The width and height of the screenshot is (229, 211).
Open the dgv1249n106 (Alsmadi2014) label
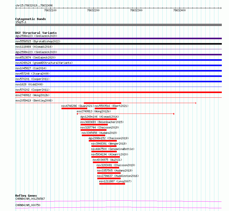100,117
